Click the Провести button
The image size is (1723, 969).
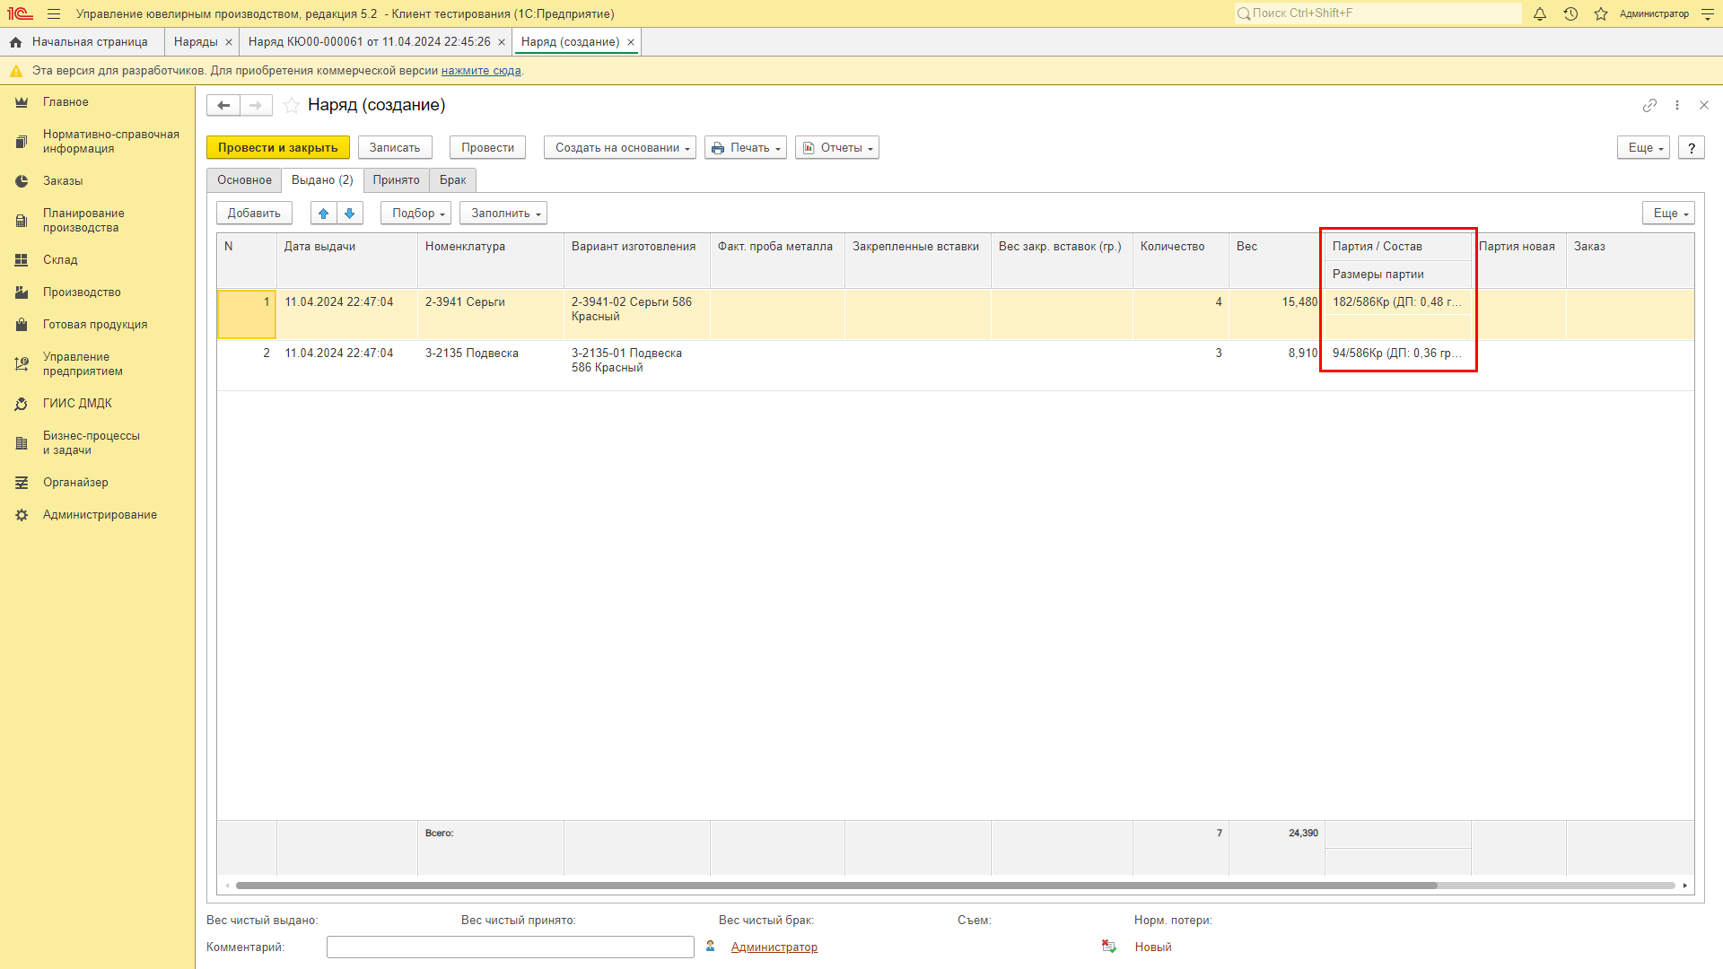487,148
